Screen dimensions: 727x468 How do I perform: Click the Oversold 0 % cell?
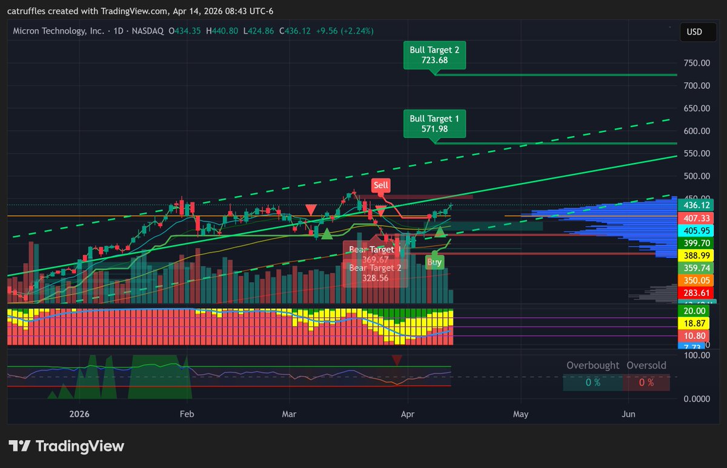point(646,383)
